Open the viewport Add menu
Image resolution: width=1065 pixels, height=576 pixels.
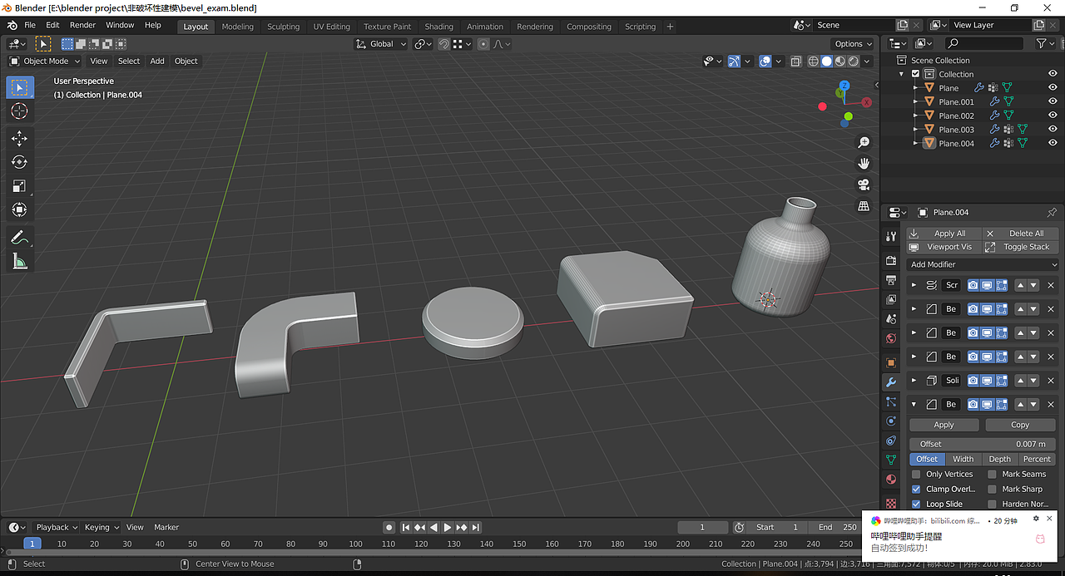point(157,61)
